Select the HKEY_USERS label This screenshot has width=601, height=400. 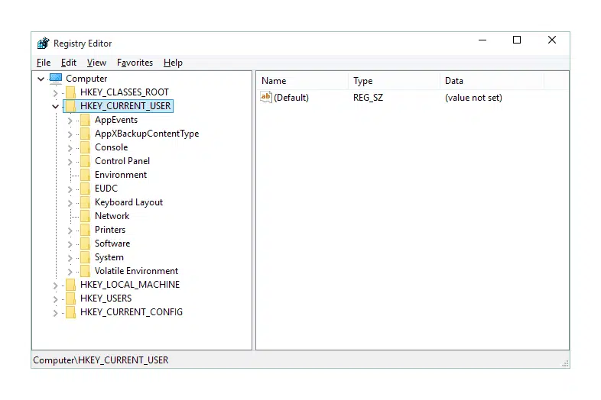pyautogui.click(x=106, y=298)
